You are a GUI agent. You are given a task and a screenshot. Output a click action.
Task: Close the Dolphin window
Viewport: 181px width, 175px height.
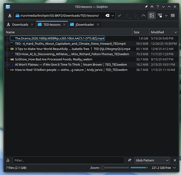click(x=175, y=7)
